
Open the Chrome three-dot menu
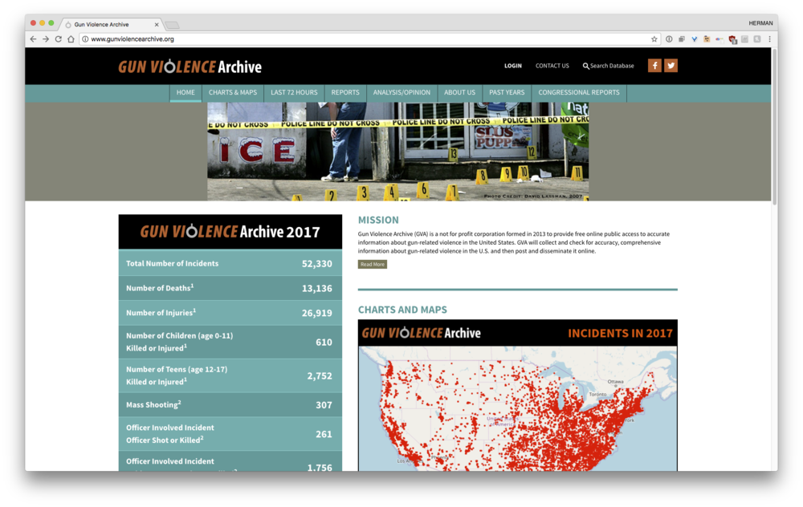769,39
